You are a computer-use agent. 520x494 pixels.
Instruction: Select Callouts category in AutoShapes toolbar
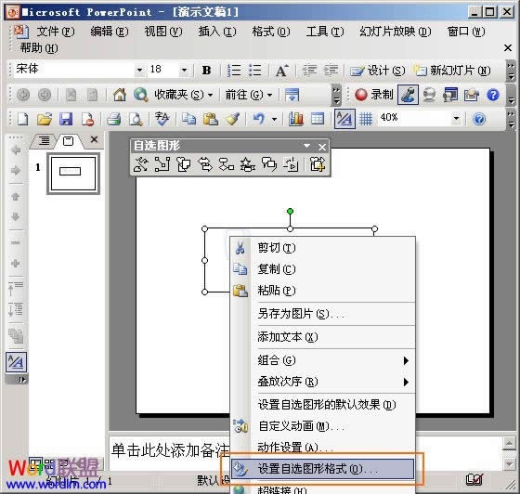point(269,164)
